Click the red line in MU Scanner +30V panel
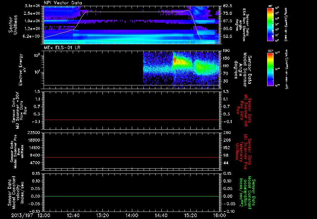The width and height of the screenshot is (317, 219). coord(132,120)
